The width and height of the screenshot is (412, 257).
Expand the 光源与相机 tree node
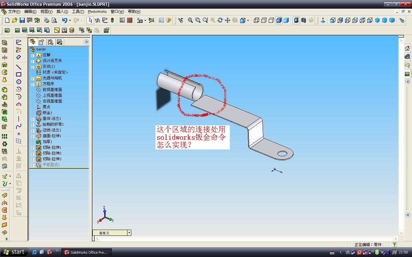(33, 78)
